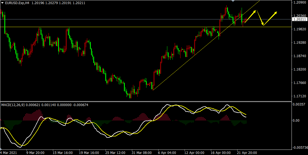Select the last upward yellow arrow
The width and height of the screenshot is (308, 155).
[270, 18]
